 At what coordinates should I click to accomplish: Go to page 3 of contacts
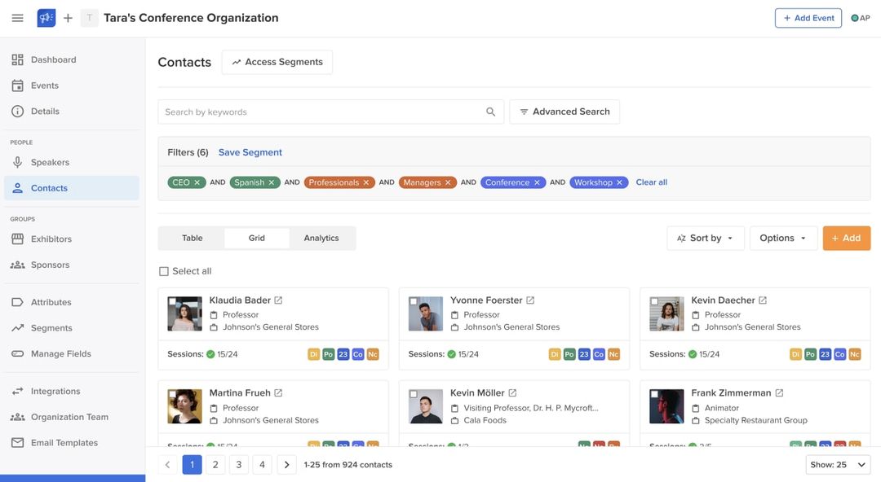pyautogui.click(x=237, y=462)
